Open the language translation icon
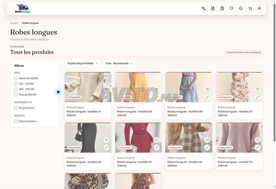276x189 pixels. point(204,9)
